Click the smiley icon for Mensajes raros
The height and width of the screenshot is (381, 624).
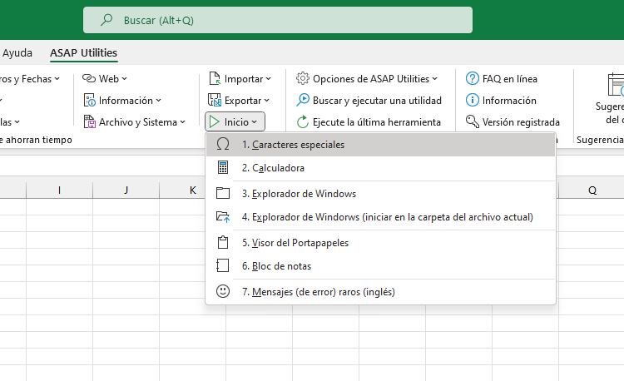coord(223,291)
